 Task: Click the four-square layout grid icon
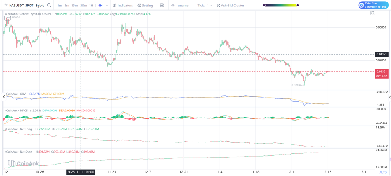162,6
